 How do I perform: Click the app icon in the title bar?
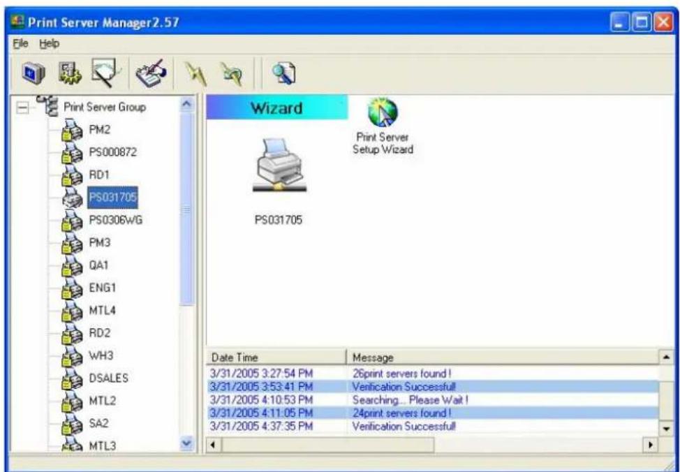[x=17, y=22]
